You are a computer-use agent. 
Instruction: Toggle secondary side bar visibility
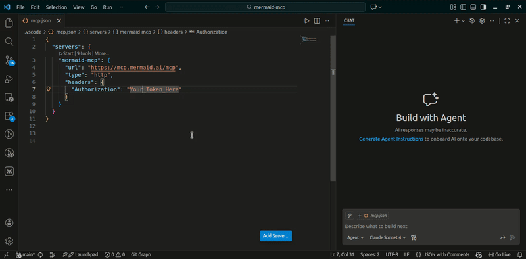point(483,7)
